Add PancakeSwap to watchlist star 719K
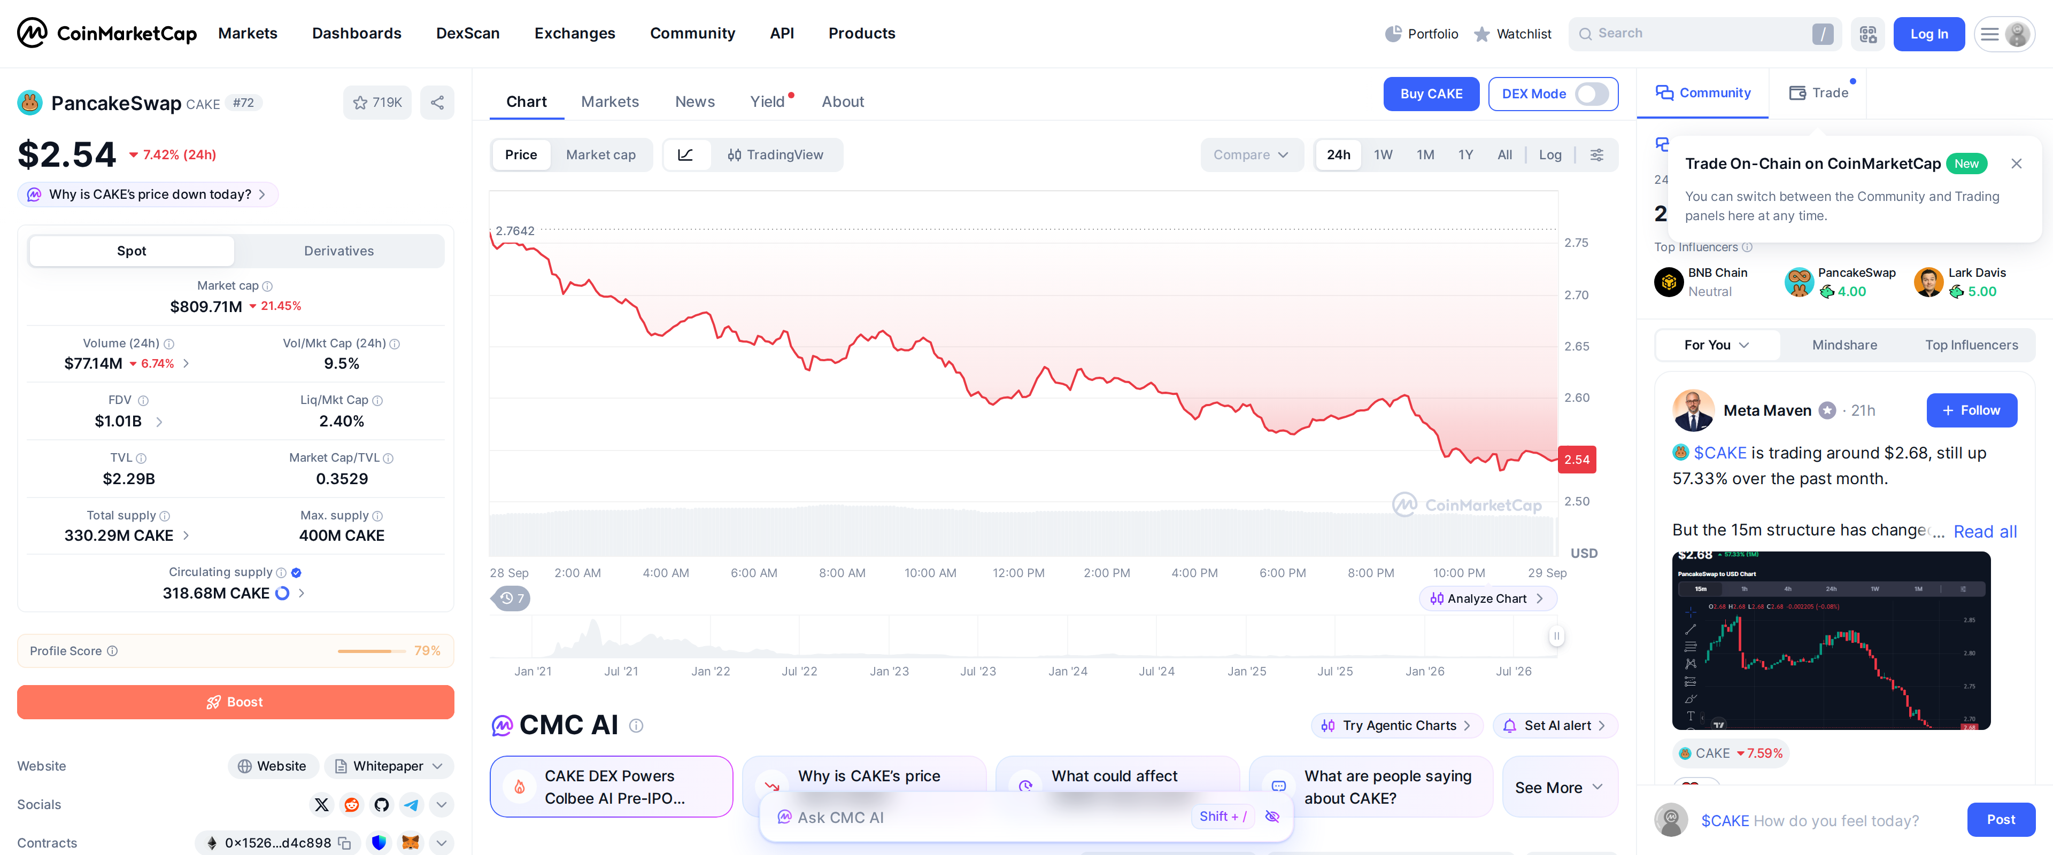Image resolution: width=2053 pixels, height=855 pixels. click(377, 102)
